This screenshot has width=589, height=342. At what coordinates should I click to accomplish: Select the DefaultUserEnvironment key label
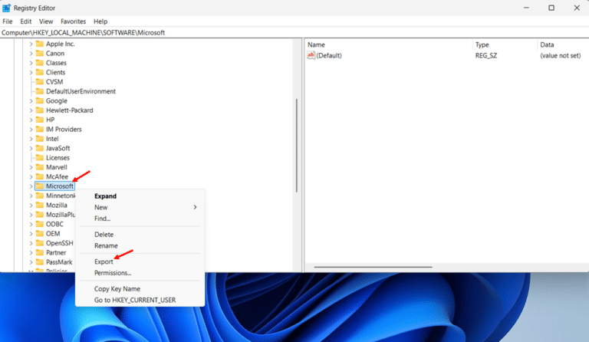pos(81,91)
